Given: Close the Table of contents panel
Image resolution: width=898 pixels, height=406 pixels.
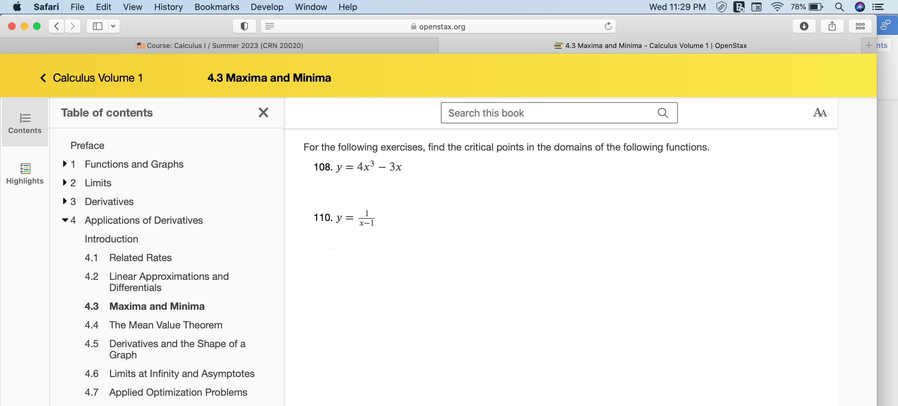Looking at the screenshot, I should (263, 112).
